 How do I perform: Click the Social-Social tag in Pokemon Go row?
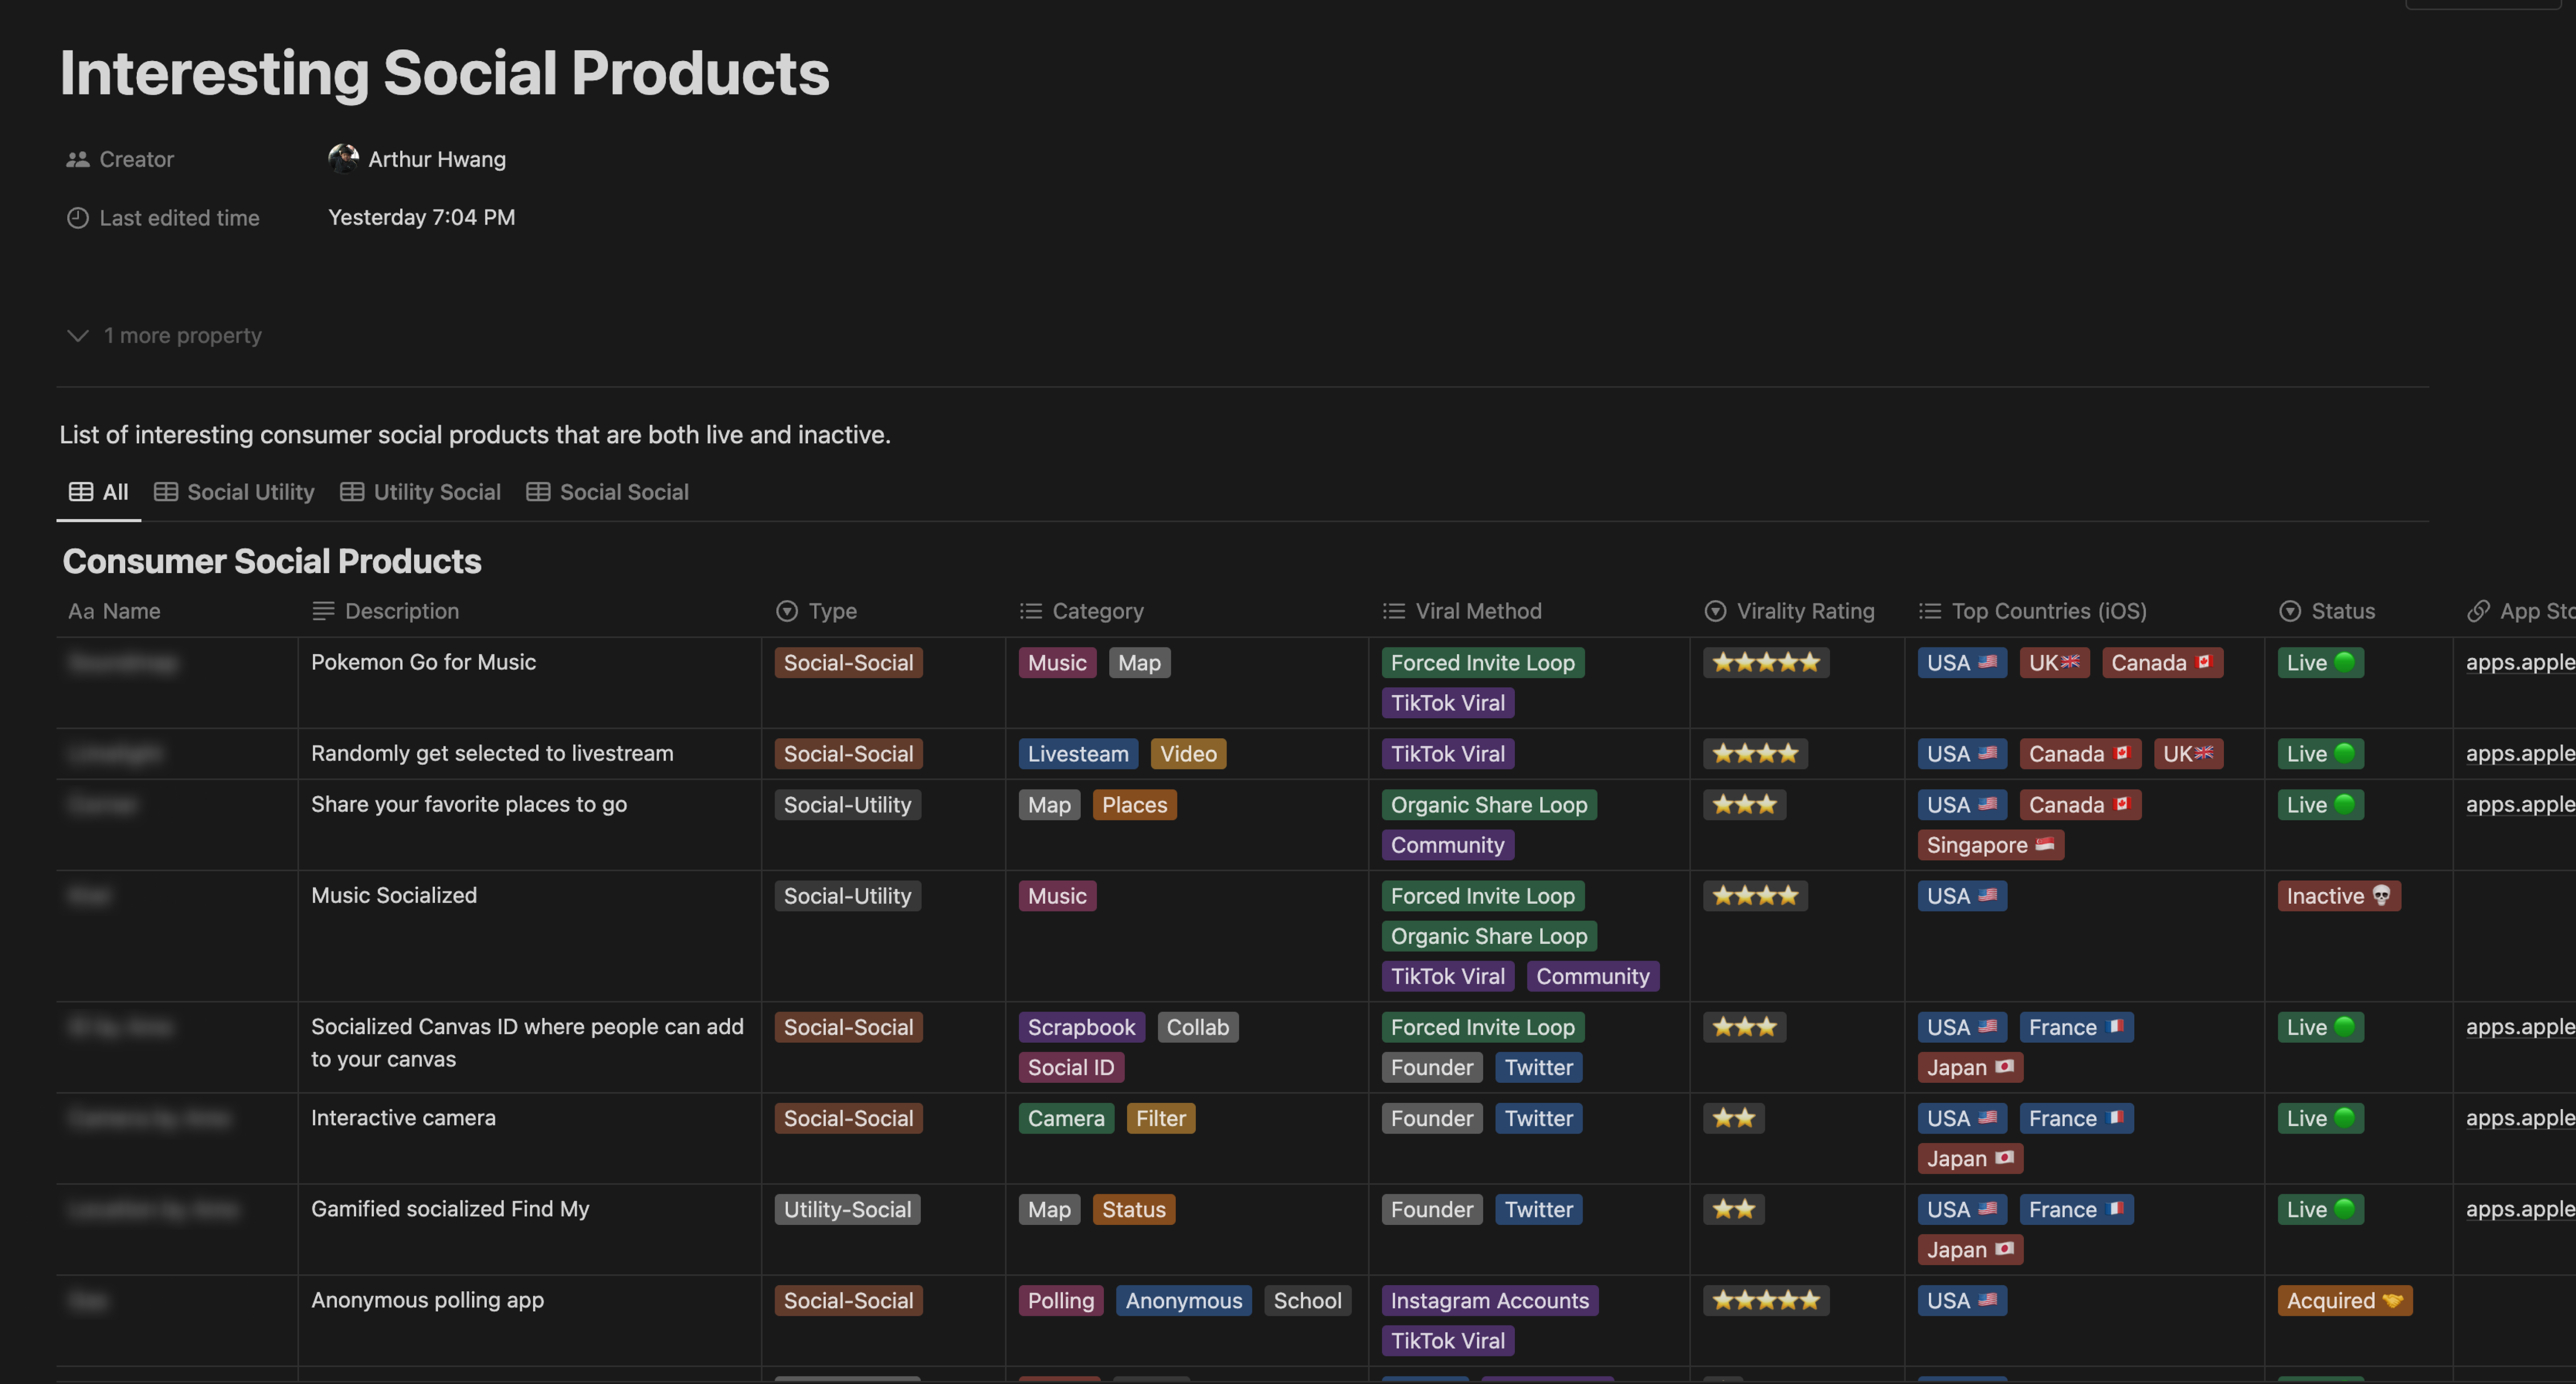coord(848,662)
